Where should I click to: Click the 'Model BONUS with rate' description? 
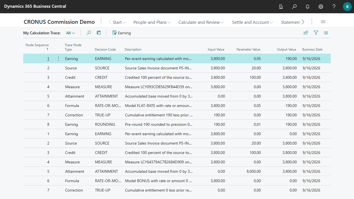tap(159, 181)
